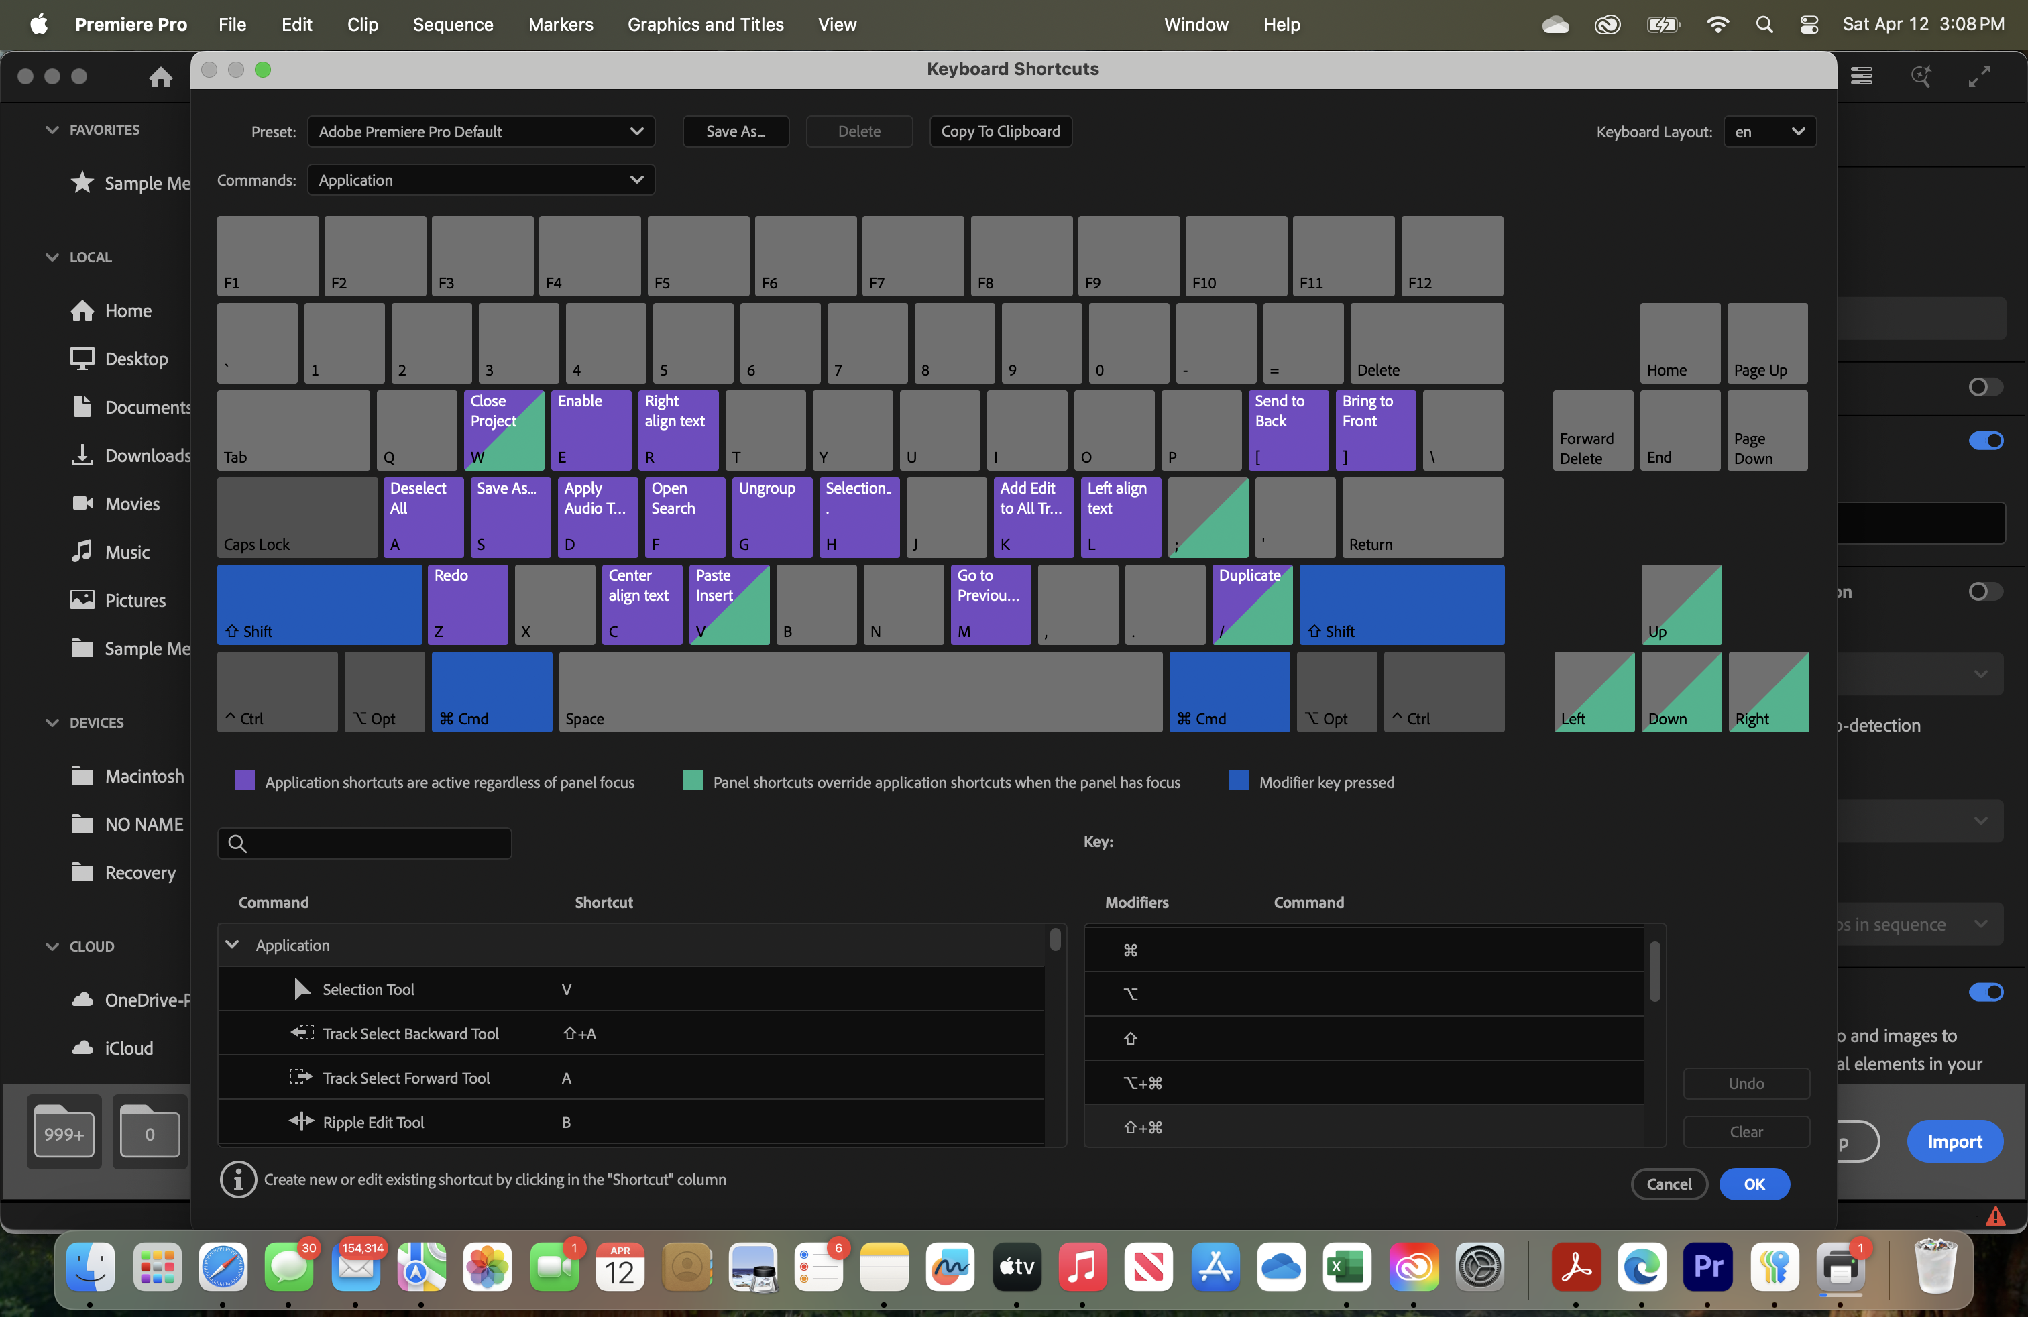Open Control Center in the menu bar
Screen dimensions: 2028x1317
[1808, 25]
